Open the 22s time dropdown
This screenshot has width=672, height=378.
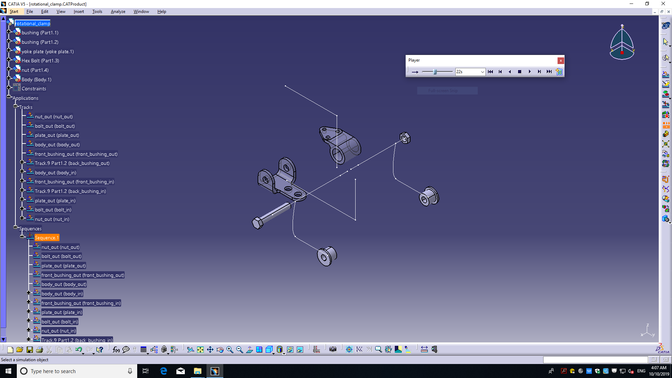pos(482,72)
